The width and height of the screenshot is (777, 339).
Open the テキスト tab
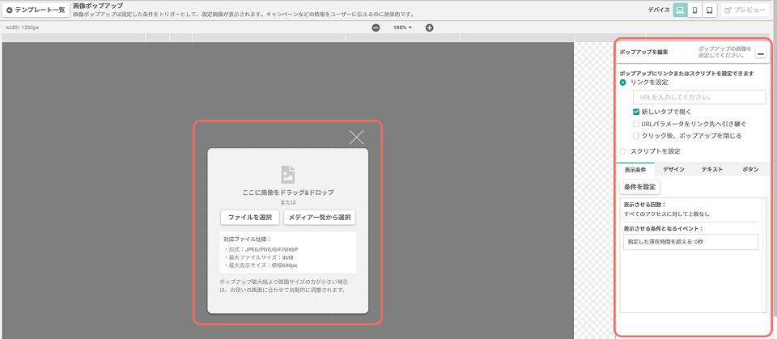pyautogui.click(x=712, y=170)
